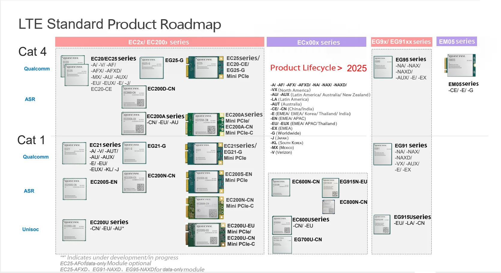Select the EC21 Mini PCIe board thumbnail
This screenshot has height=273, width=501.
tap(204, 154)
